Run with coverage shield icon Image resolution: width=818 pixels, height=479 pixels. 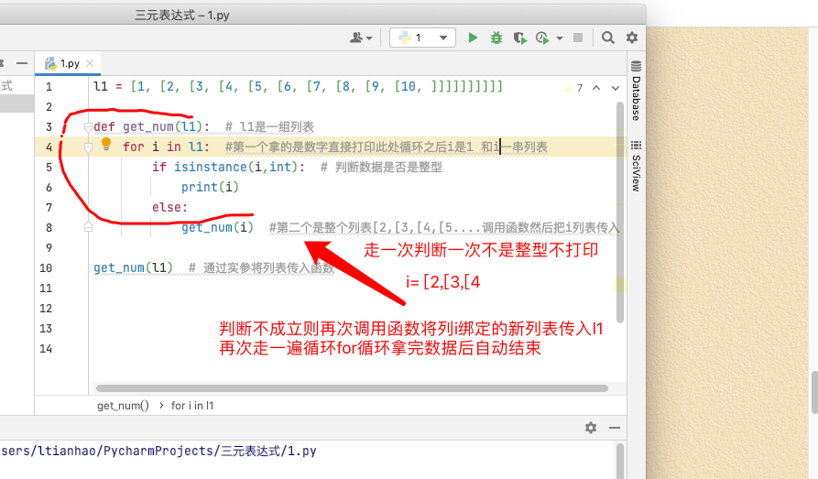519,38
